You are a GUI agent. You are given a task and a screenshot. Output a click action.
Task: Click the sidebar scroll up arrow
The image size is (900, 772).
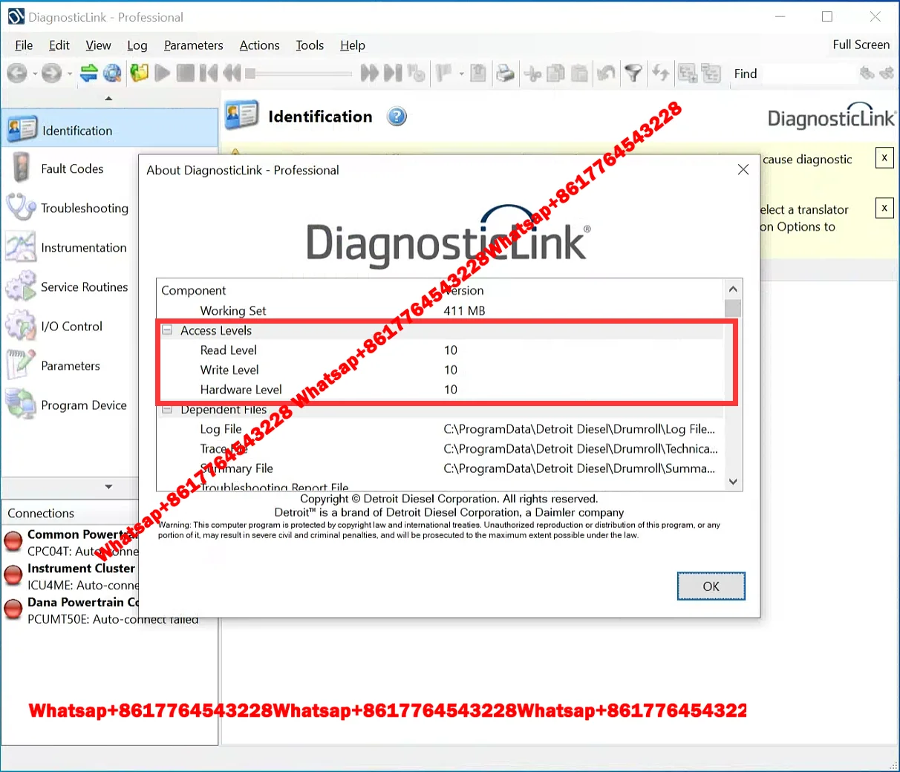108,98
